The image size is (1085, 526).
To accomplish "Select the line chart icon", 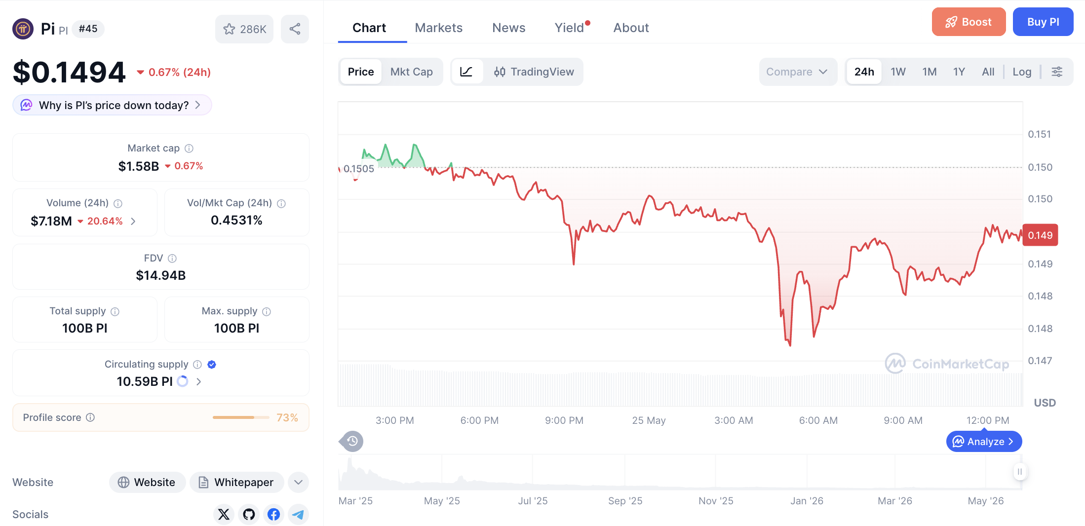I will tap(466, 72).
